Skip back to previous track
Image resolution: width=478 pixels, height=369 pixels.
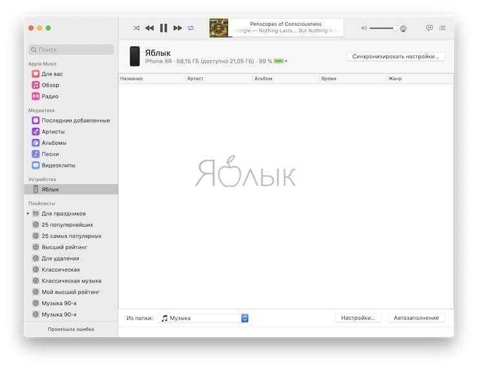149,28
